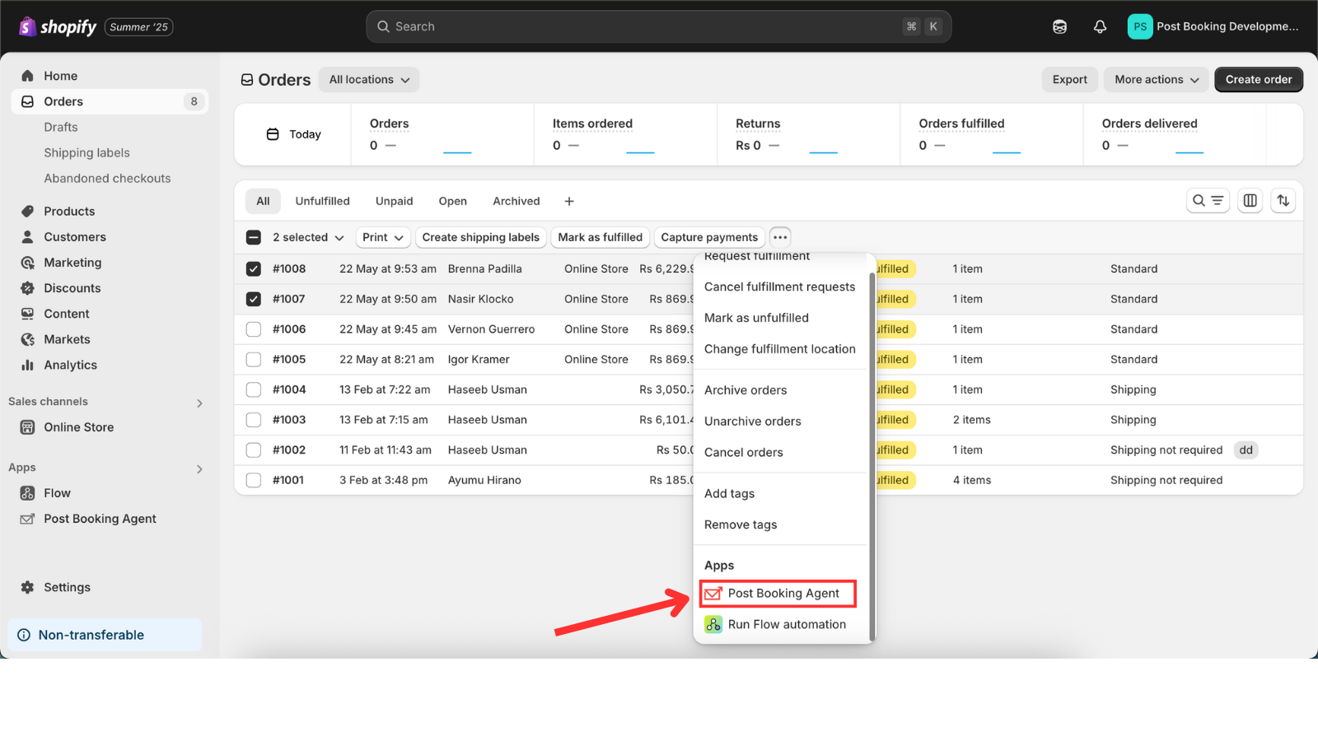This screenshot has width=1318, height=741.
Task: Open the notifications bell
Action: pos(1100,26)
